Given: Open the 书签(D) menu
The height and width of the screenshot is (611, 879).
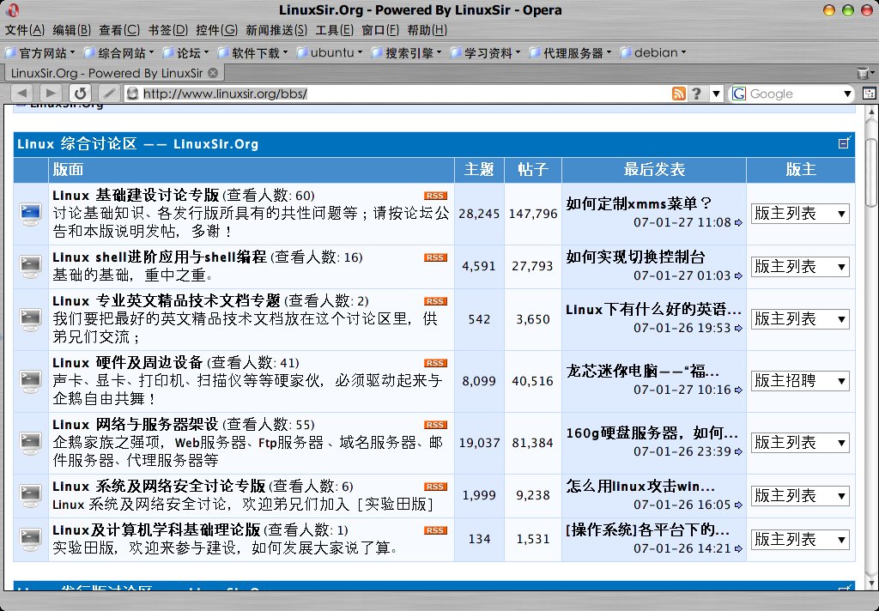Looking at the screenshot, I should coord(168,30).
